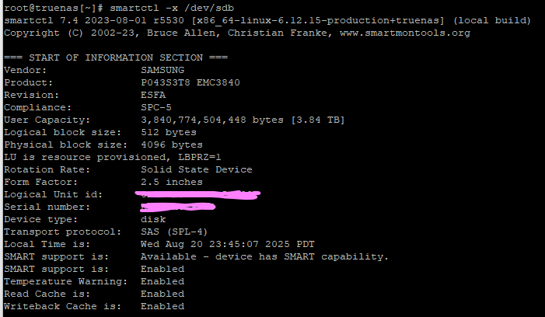
Task: Click the Temperature Warning Enabled value
Action: [x=162, y=281]
